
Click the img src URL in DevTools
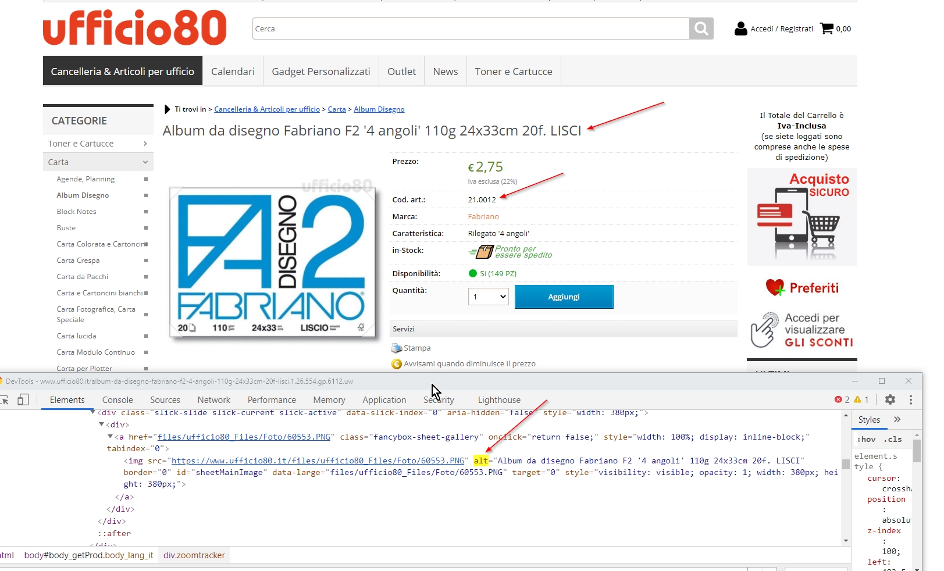(x=318, y=461)
